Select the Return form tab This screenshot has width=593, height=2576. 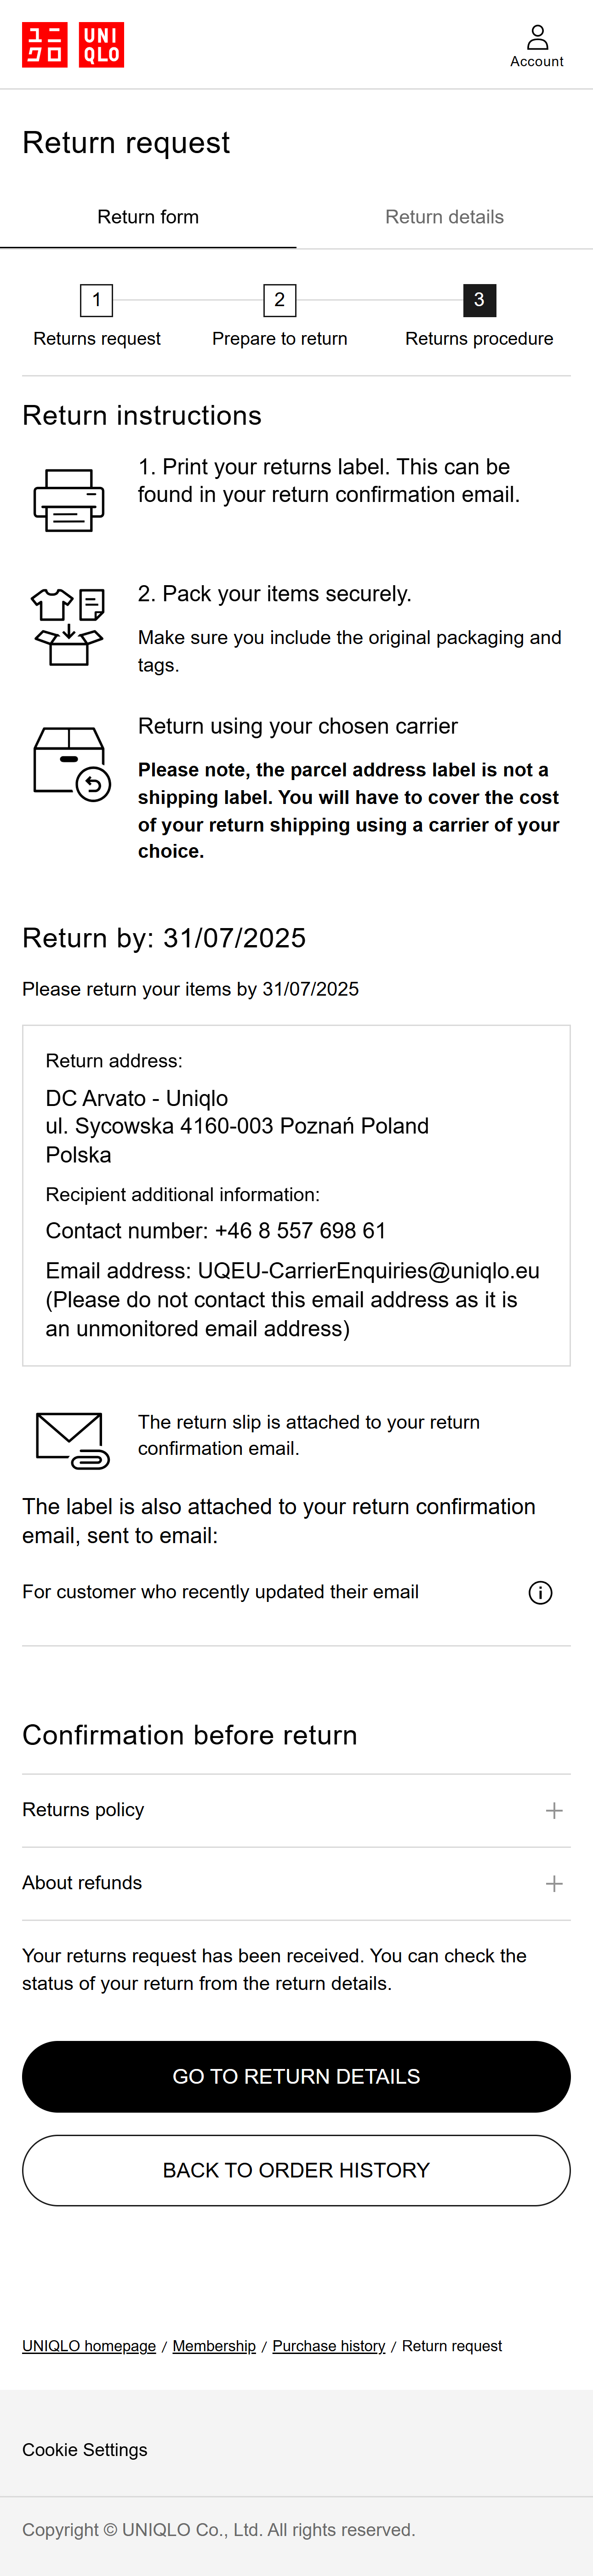pyautogui.click(x=148, y=217)
